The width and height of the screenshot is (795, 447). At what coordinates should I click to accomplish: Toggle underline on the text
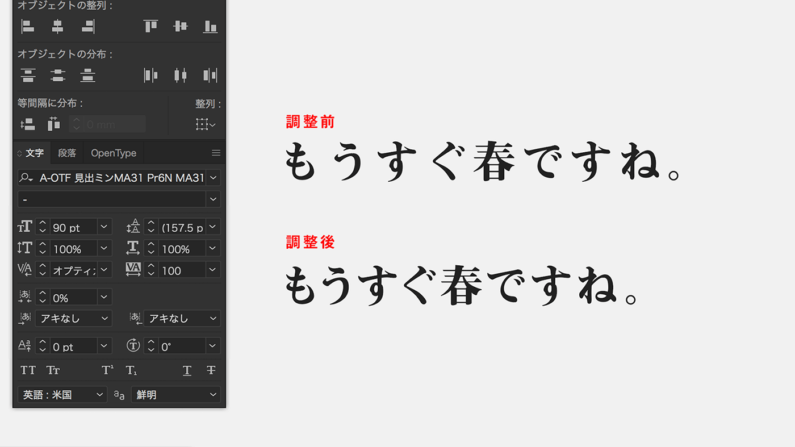coord(187,370)
